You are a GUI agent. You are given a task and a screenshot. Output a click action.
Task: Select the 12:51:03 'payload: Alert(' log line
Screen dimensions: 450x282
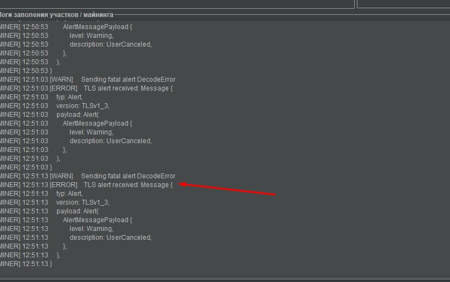click(x=49, y=115)
